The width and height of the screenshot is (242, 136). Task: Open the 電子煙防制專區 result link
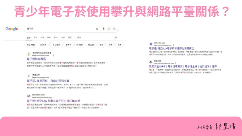coord(36,59)
